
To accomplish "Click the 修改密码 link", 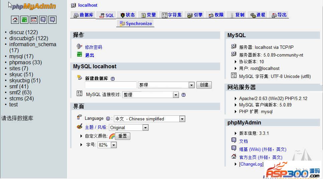I will coord(94,47).
